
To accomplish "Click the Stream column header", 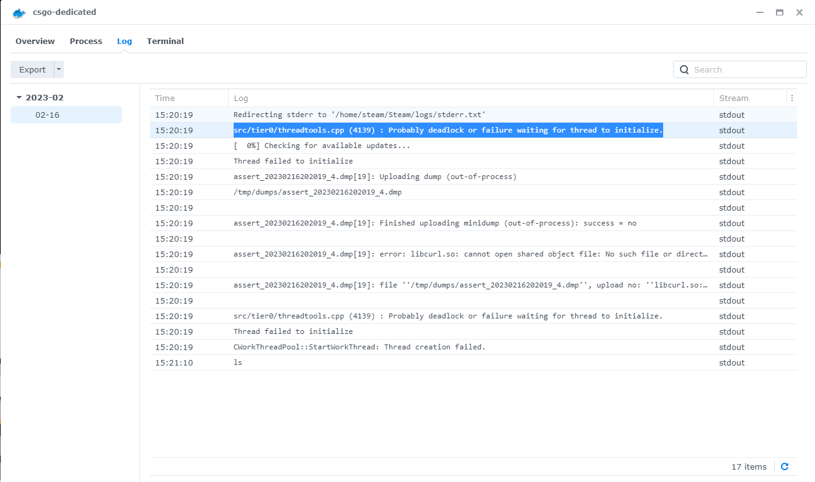I will tap(733, 98).
